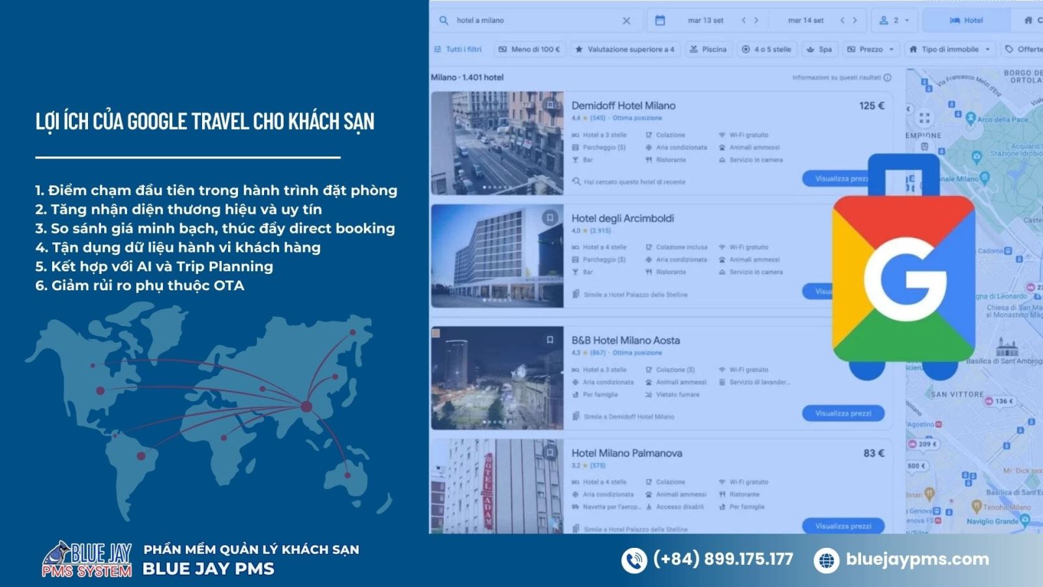Open info icon beside 'Informazioni su questi risultati'
This screenshot has height=587, width=1043.
tap(887, 78)
